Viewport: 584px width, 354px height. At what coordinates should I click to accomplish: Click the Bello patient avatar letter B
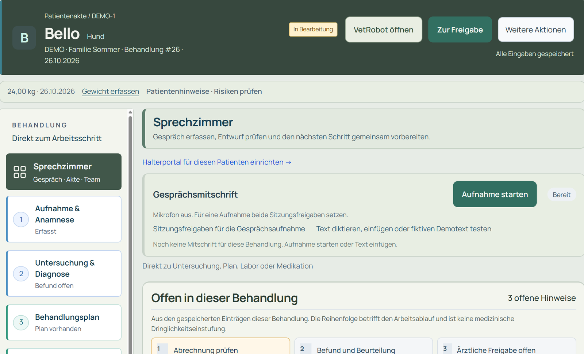[x=24, y=38]
